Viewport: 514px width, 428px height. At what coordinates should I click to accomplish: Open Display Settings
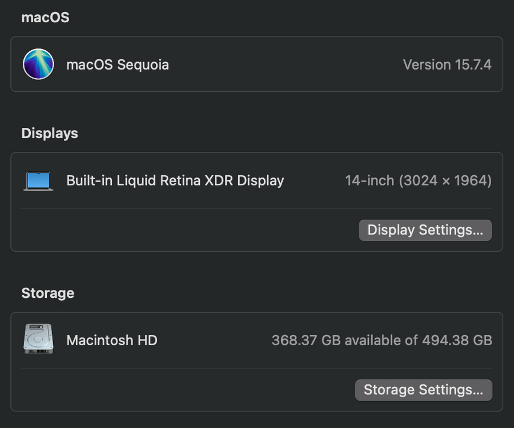click(x=425, y=230)
